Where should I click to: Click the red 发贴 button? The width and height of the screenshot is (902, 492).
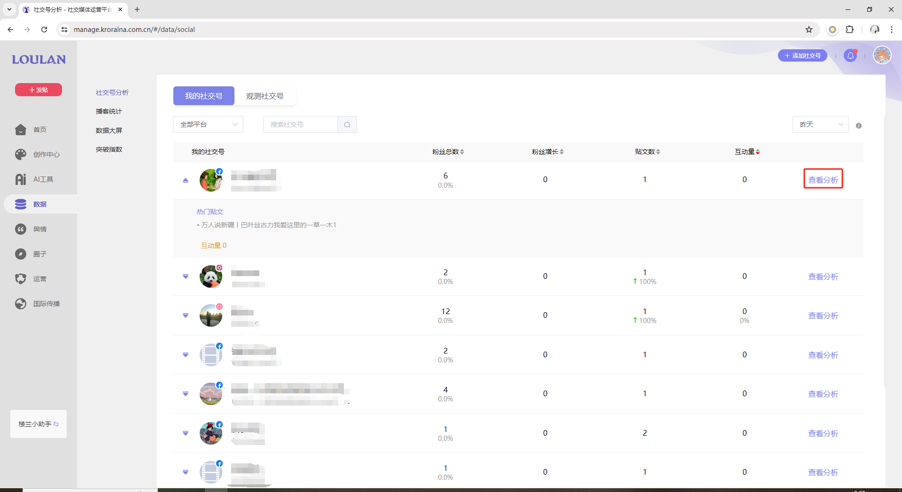coord(39,90)
